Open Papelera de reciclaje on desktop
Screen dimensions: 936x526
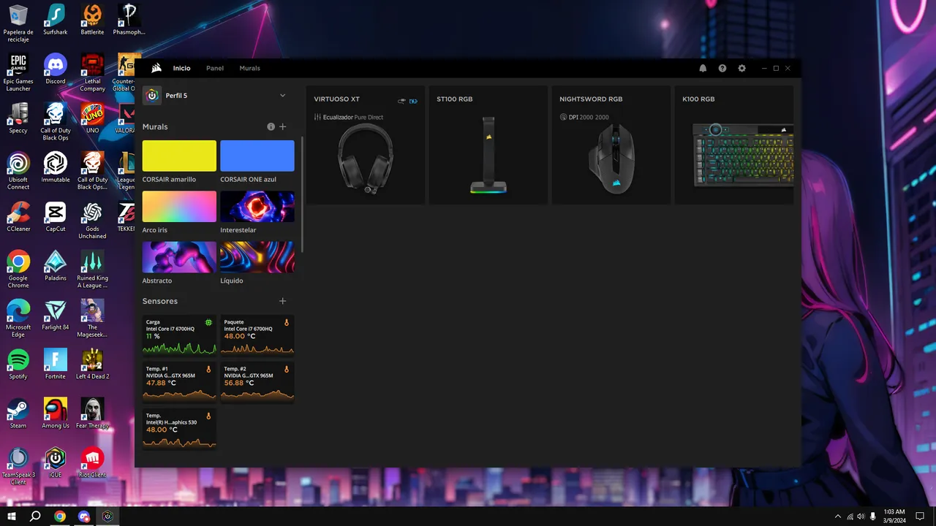(18, 23)
